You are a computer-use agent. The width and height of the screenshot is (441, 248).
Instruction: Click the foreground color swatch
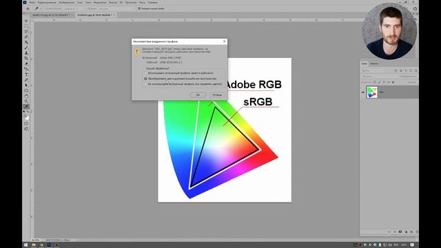[25, 116]
